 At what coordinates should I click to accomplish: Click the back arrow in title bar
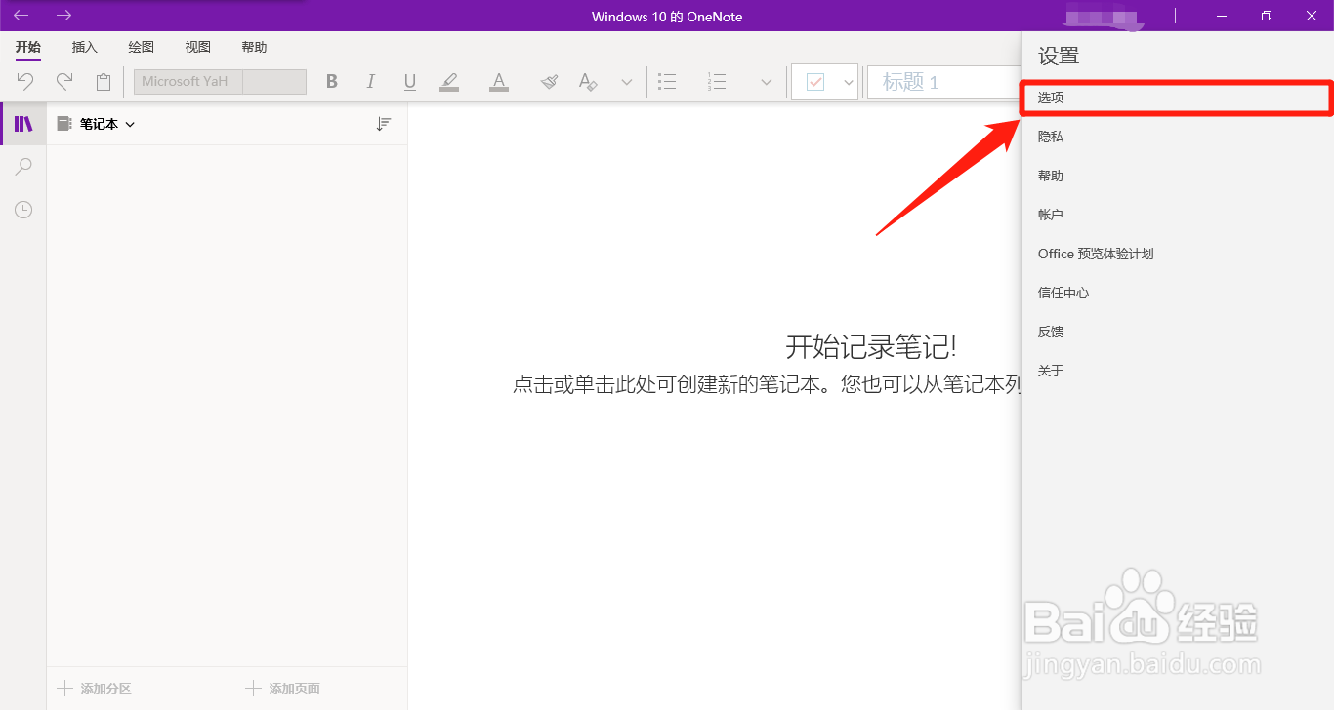(21, 16)
